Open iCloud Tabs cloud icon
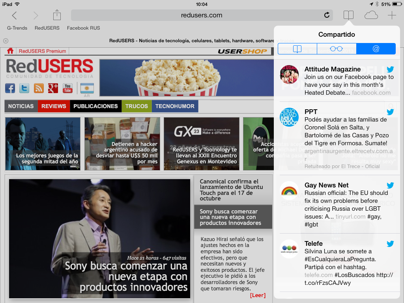Image resolution: width=404 pixels, height=303 pixels. (371, 15)
